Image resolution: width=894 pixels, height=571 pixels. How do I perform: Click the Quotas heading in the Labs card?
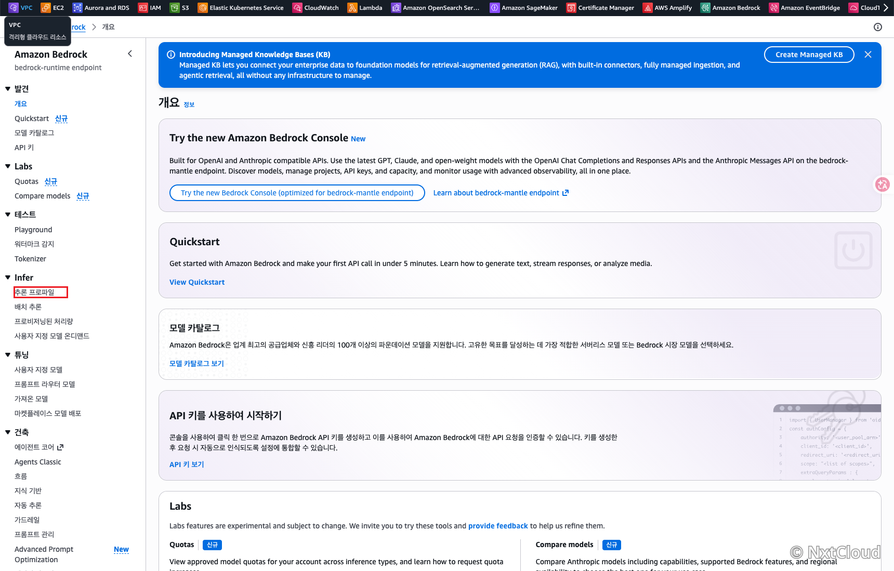point(182,545)
